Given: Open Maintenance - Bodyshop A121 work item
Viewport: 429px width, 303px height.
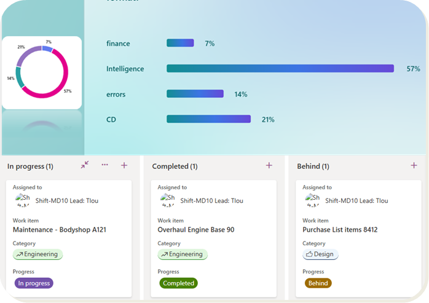Looking at the screenshot, I should (x=60, y=230).
